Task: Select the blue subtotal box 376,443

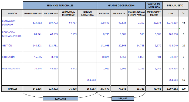Action: [123, 99]
